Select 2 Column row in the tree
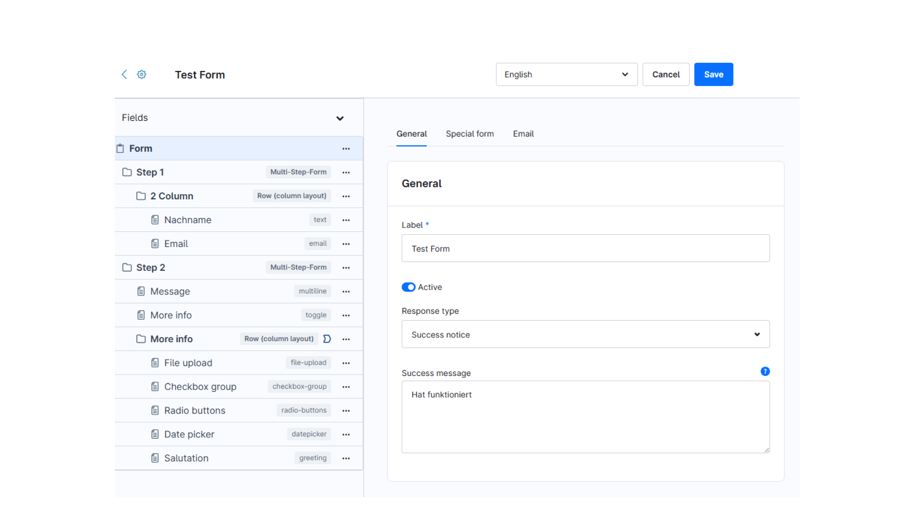 point(239,196)
